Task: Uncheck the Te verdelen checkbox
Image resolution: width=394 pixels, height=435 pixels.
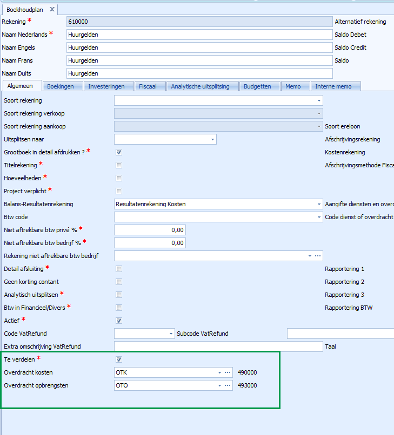Action: click(x=119, y=359)
